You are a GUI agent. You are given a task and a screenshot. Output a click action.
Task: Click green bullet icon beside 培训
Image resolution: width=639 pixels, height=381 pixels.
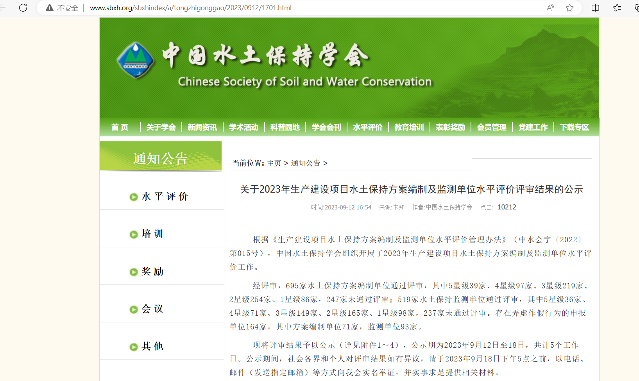coord(134,234)
